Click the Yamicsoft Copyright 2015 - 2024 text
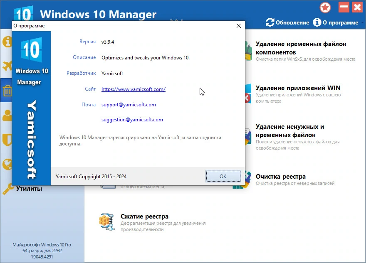 coord(91,177)
